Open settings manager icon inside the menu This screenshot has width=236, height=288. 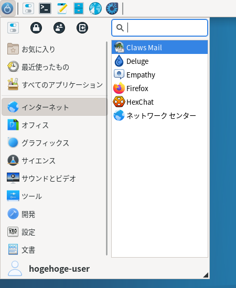click(x=13, y=28)
